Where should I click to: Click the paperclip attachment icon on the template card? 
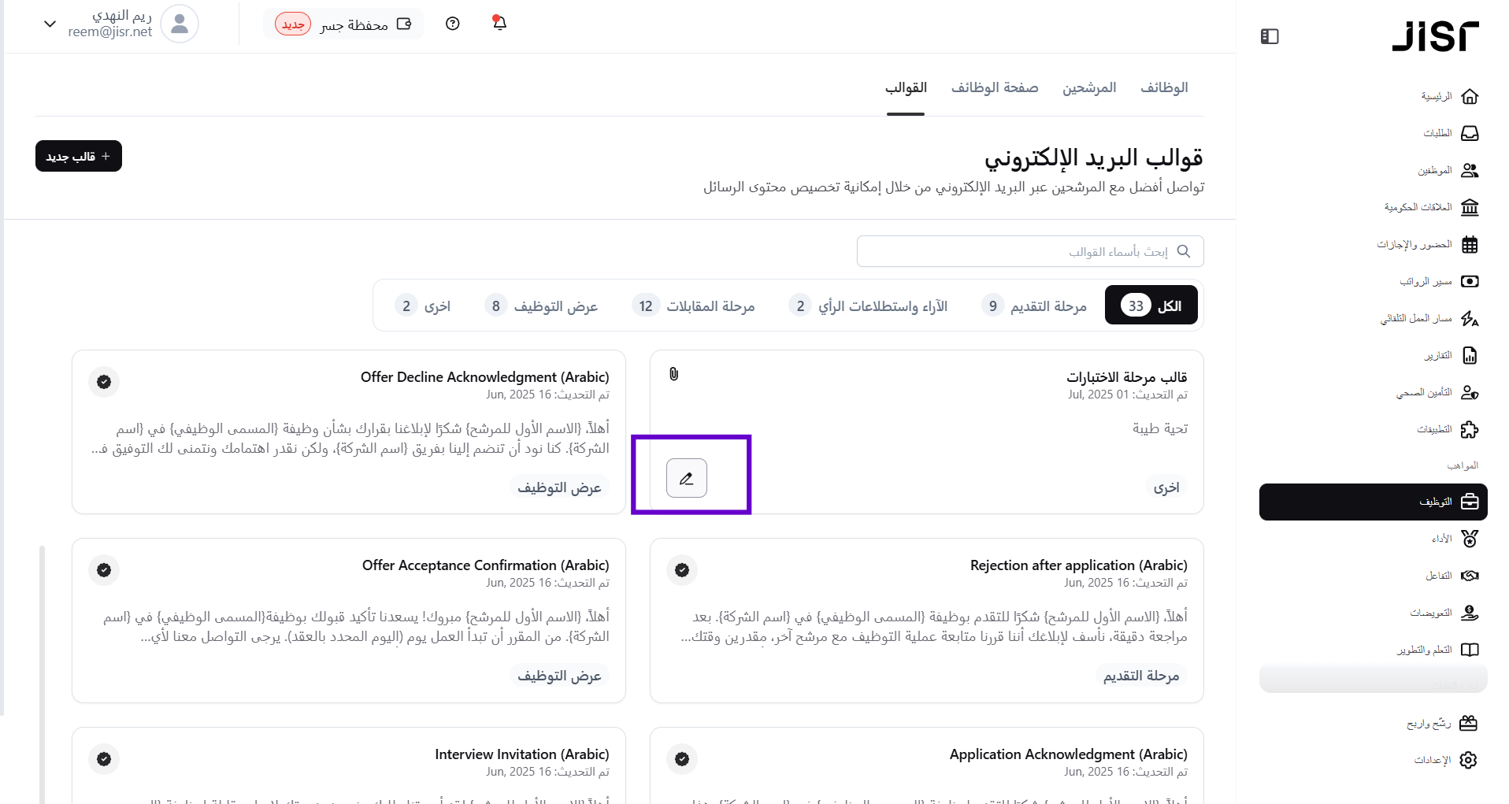tap(673, 374)
